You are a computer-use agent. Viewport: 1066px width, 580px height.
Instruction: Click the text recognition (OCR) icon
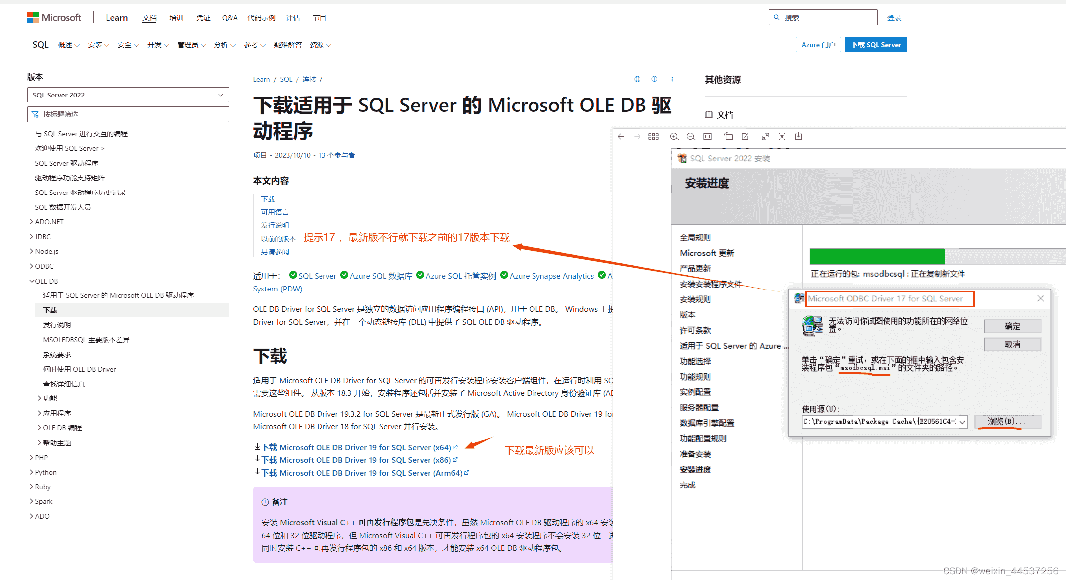click(x=782, y=137)
